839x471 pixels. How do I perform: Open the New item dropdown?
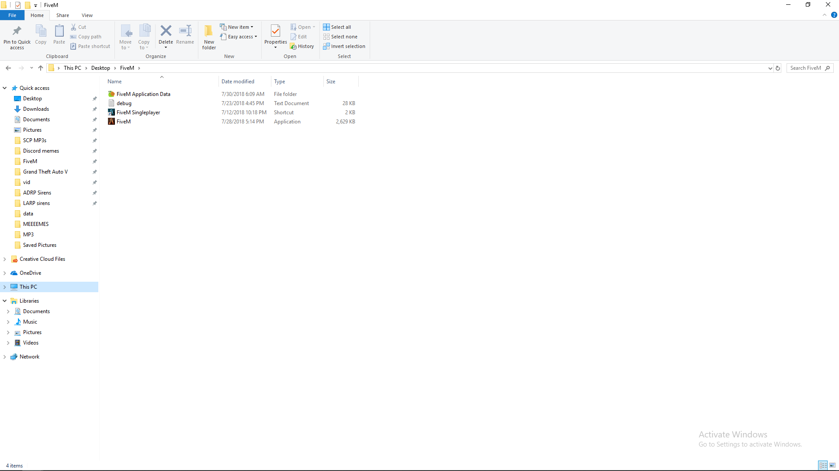[x=236, y=27]
